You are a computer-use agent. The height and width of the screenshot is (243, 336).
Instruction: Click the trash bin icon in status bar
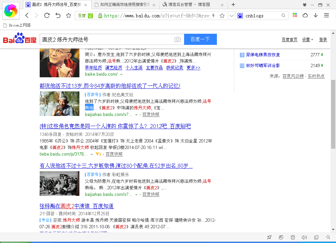(x=293, y=237)
